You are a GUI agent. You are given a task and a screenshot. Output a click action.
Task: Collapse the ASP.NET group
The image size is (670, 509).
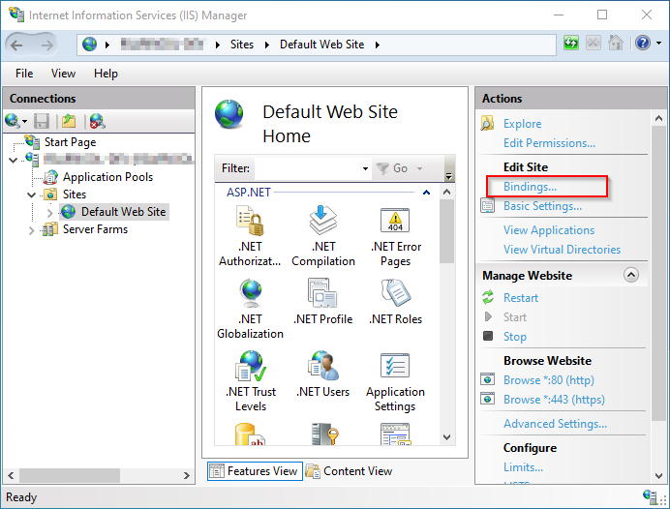[x=426, y=193]
